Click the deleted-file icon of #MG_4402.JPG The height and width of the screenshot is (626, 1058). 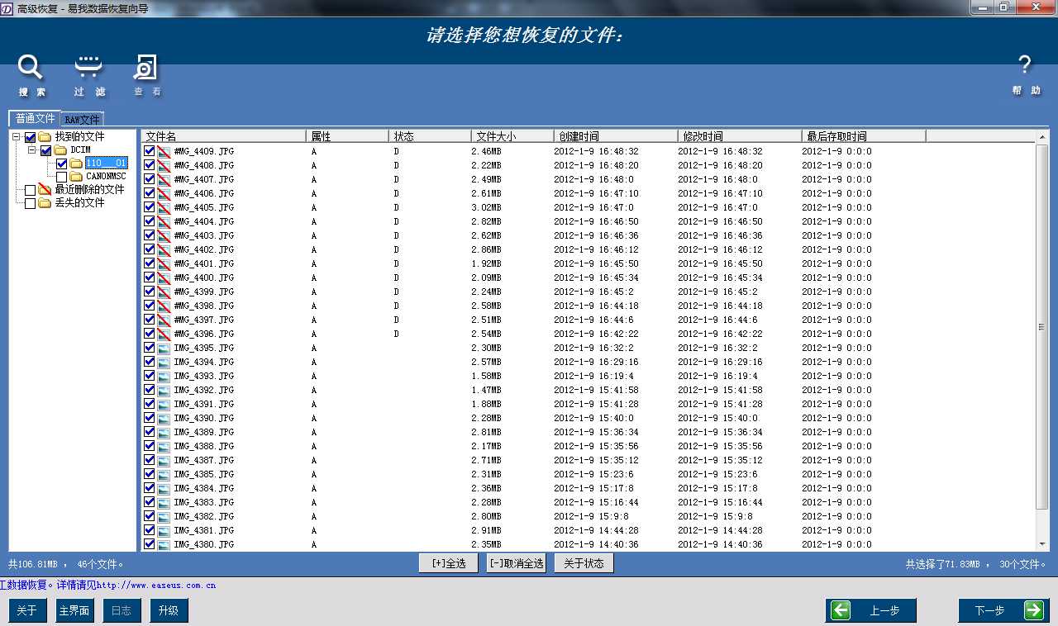click(x=164, y=249)
